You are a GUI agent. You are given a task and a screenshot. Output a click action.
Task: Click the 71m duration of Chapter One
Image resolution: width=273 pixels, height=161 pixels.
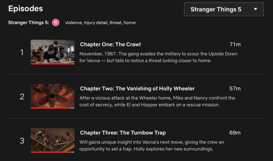tap(235, 44)
